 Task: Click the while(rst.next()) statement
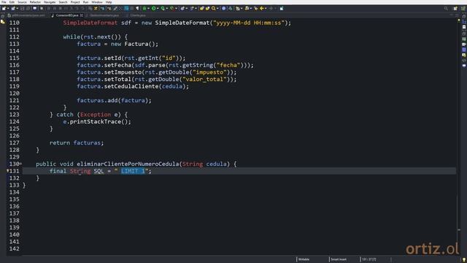click(96, 37)
